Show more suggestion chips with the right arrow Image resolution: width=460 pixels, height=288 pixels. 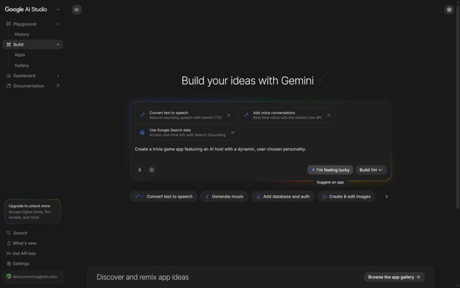386,197
